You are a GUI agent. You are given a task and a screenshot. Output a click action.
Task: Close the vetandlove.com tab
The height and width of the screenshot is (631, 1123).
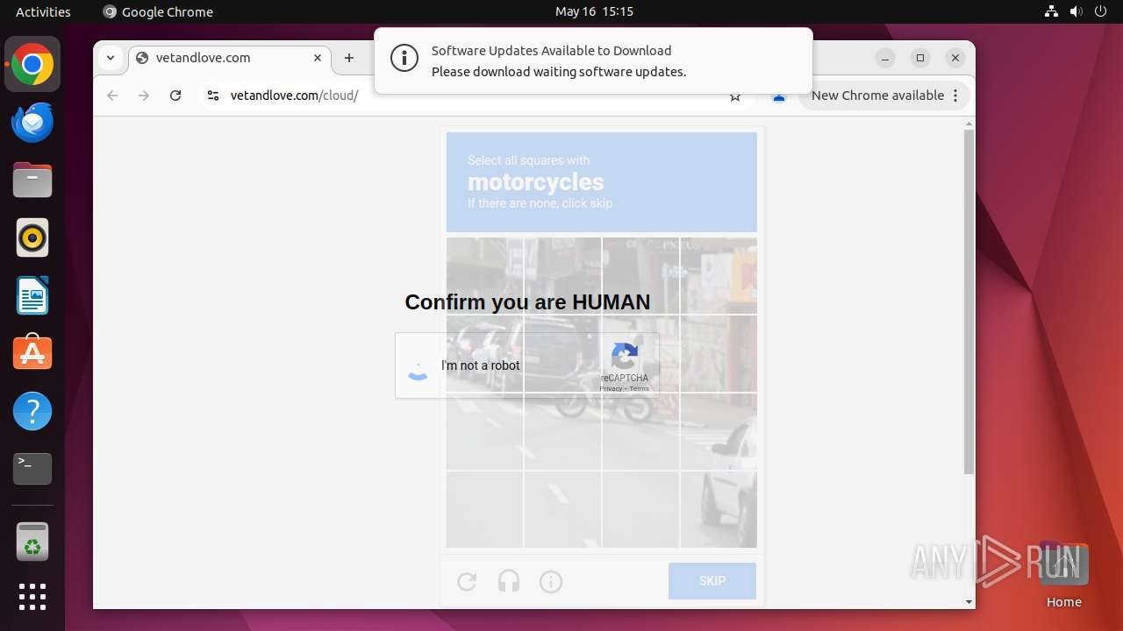(x=318, y=58)
